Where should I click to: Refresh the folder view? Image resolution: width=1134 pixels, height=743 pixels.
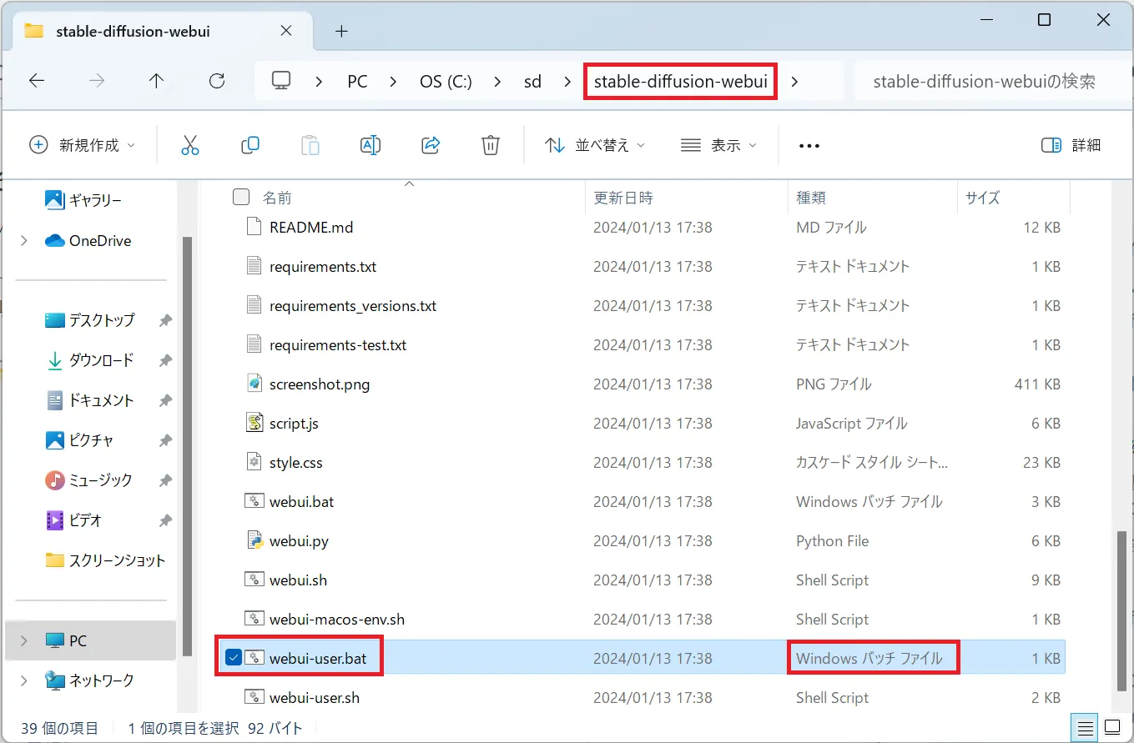[217, 81]
